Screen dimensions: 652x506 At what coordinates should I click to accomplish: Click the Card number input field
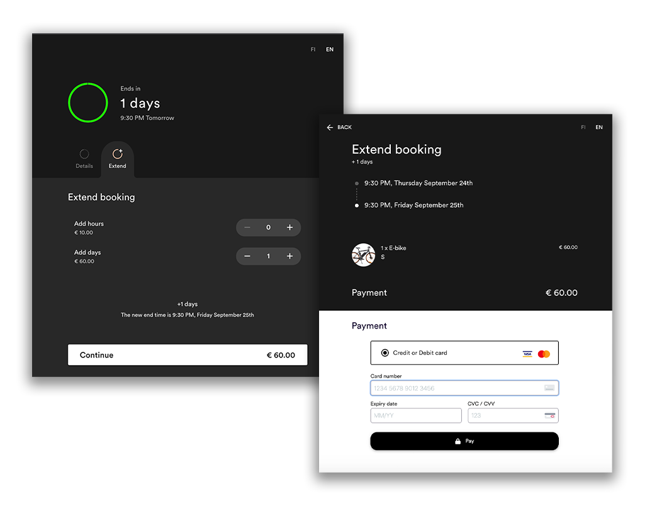(x=464, y=388)
